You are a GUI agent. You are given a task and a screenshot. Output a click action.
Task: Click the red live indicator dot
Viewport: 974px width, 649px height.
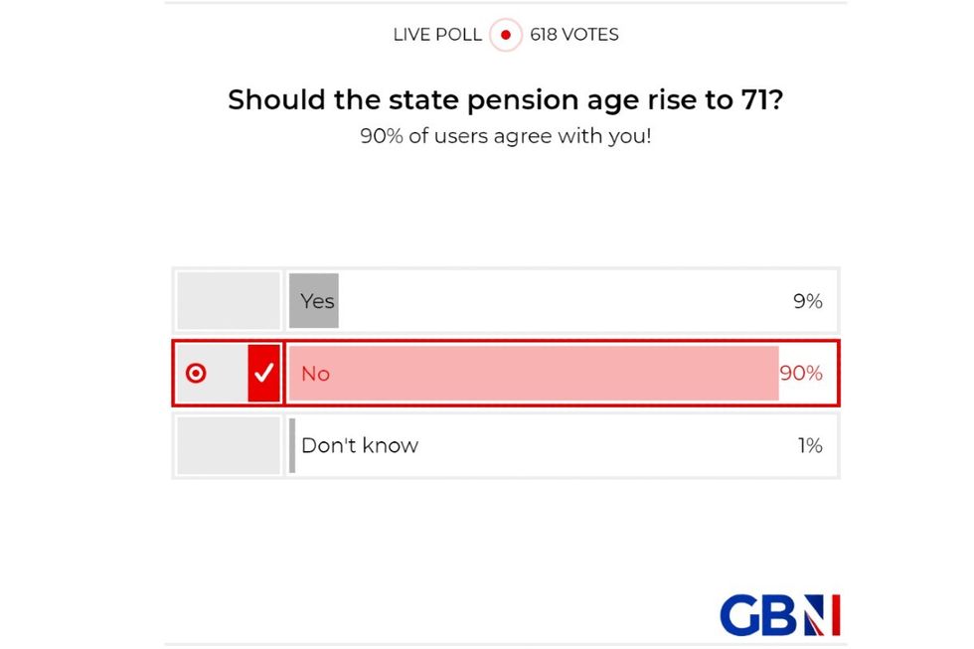click(x=506, y=35)
